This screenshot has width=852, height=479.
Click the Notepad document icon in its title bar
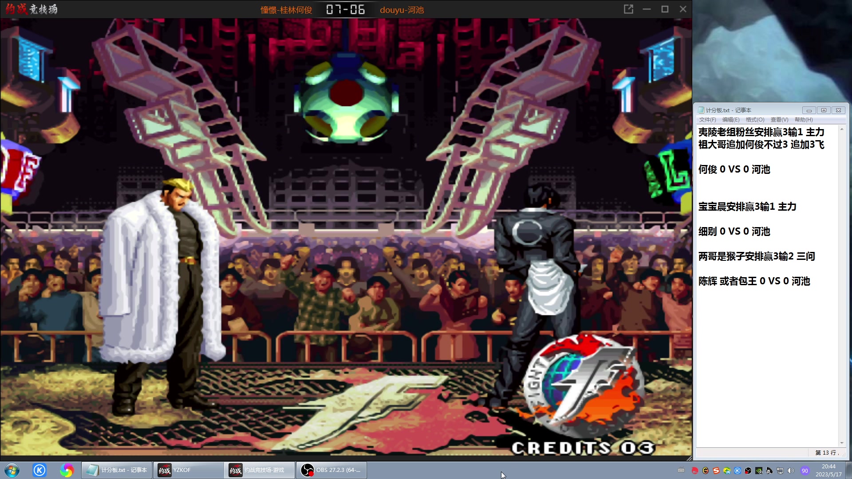pos(701,110)
